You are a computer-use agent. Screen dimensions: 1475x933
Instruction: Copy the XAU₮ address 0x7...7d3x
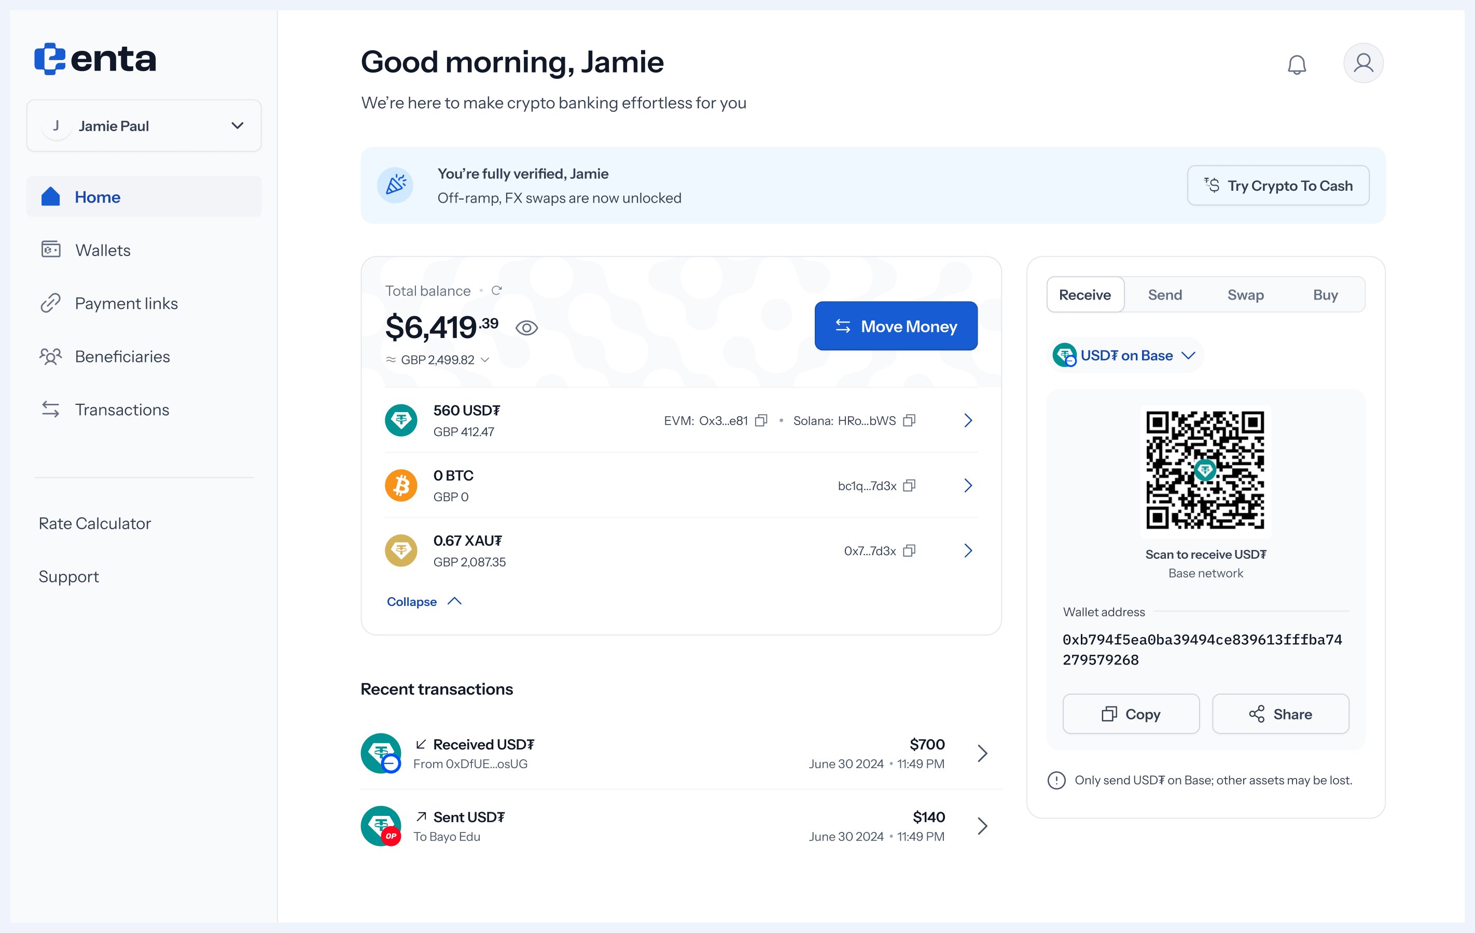[x=909, y=550]
